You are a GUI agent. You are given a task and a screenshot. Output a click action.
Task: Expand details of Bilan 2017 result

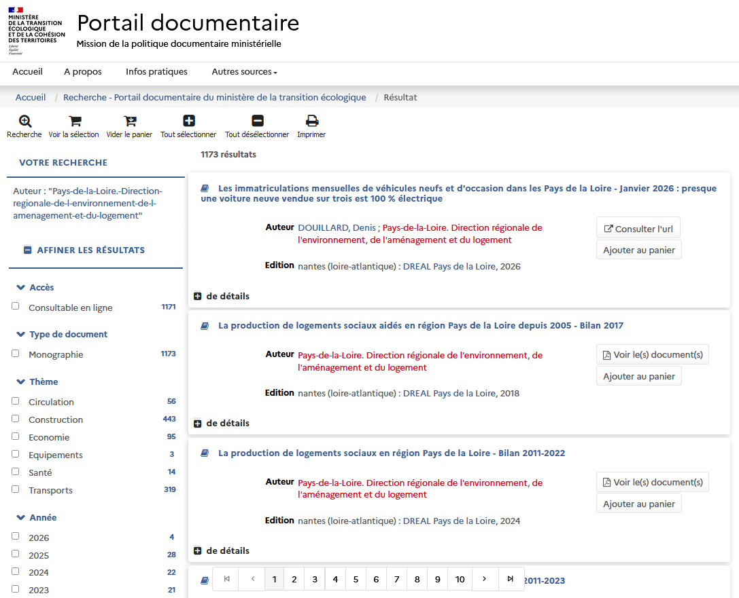198,424
